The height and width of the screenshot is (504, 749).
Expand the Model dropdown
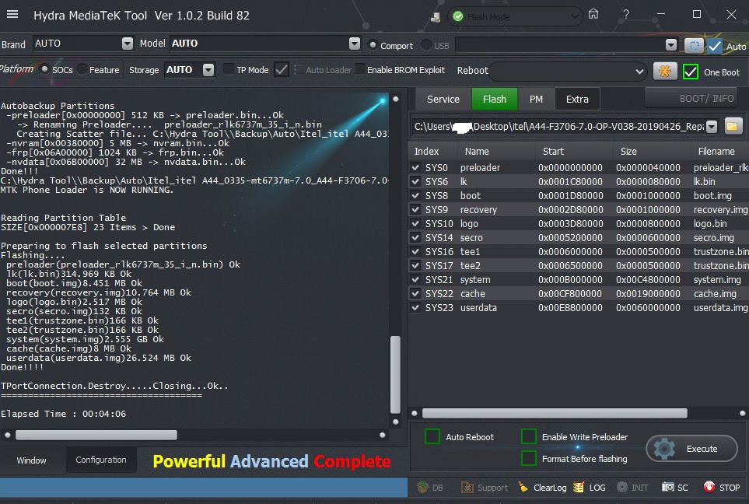coord(355,44)
